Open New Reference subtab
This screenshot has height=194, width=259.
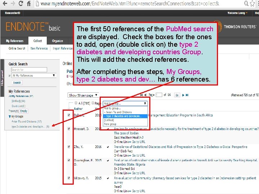click(39, 48)
